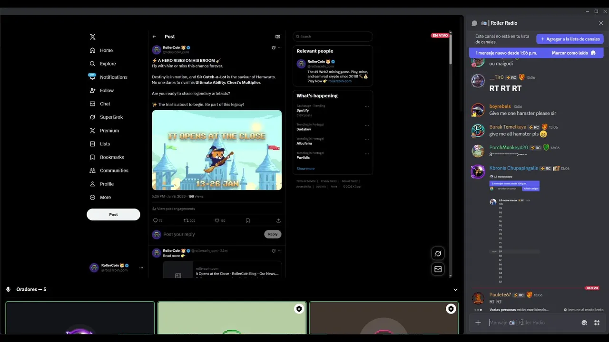This screenshot has height=342, width=609.
Task: Click the share icon under the post
Action: click(278, 220)
